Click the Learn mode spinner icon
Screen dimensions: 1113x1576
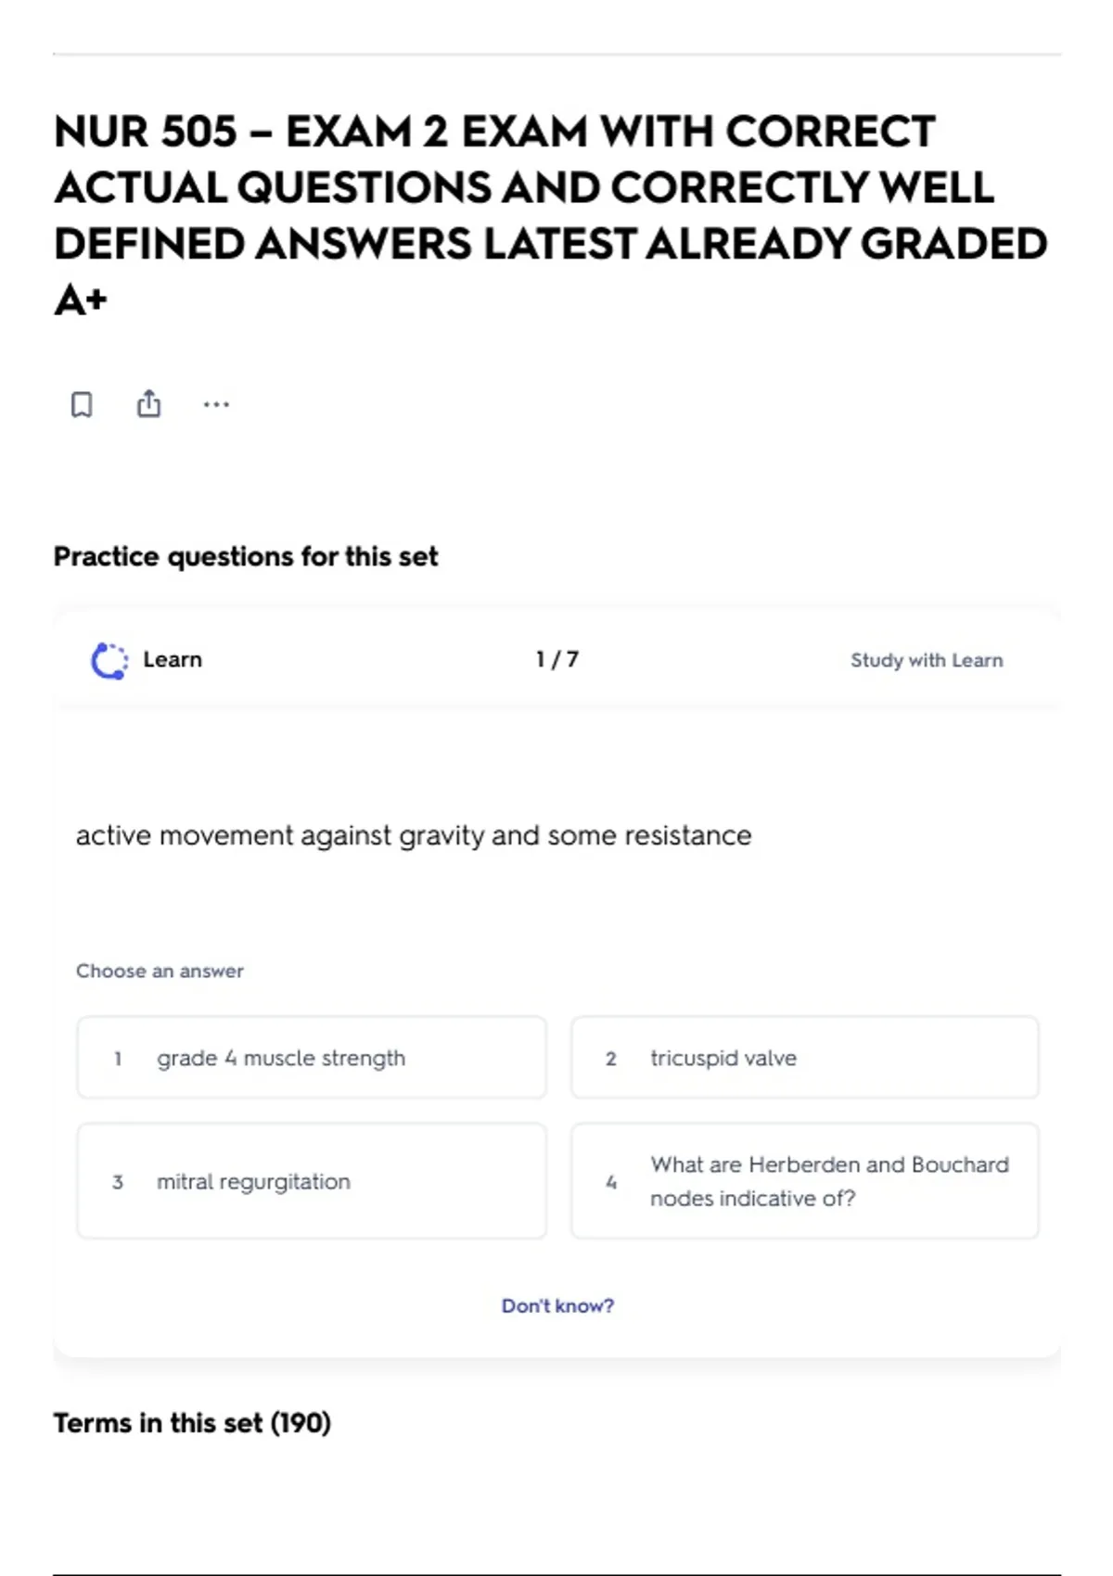point(109,660)
